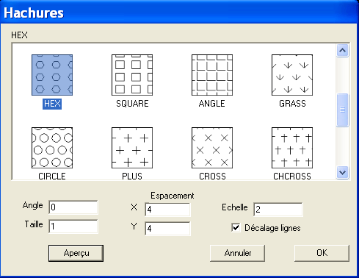The width and height of the screenshot is (359, 278).
Task: Click the scroll down arrow of pattern list
Action: click(x=342, y=173)
